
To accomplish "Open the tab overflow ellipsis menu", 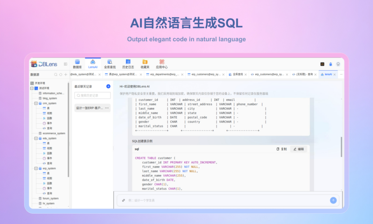I will click(341, 74).
